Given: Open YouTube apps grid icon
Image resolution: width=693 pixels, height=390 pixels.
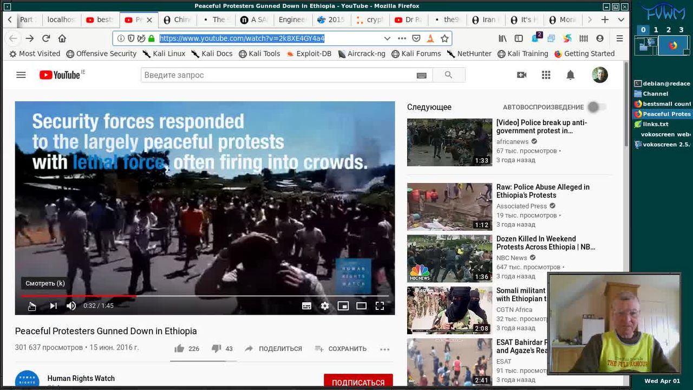Looking at the screenshot, I should (546, 75).
